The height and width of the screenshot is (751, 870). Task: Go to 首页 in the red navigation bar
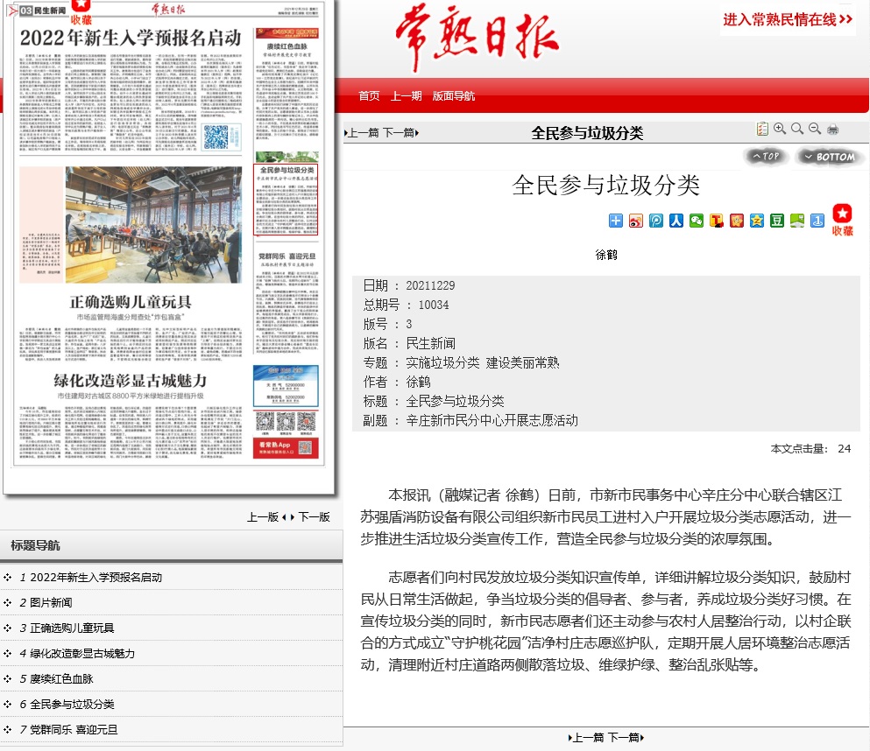pyautogui.click(x=369, y=96)
